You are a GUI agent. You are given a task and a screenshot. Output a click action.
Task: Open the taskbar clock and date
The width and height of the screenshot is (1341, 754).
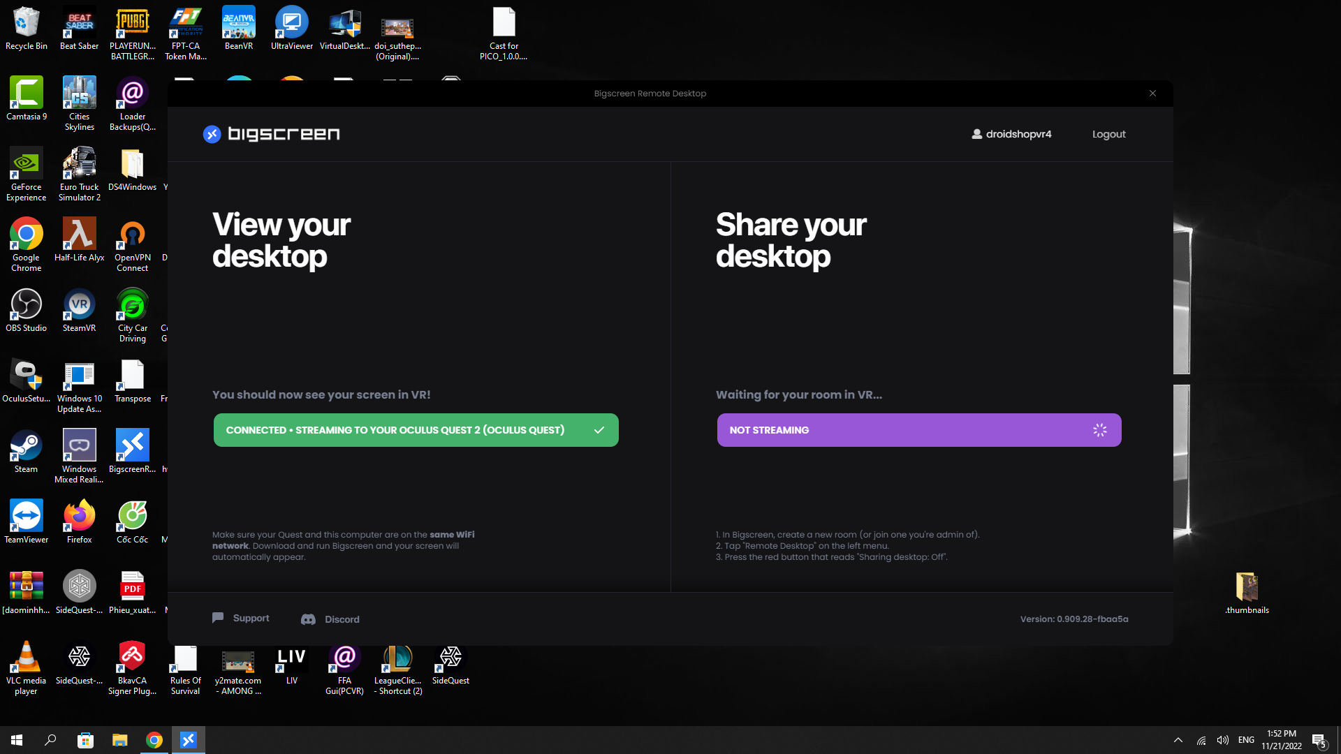click(1282, 740)
